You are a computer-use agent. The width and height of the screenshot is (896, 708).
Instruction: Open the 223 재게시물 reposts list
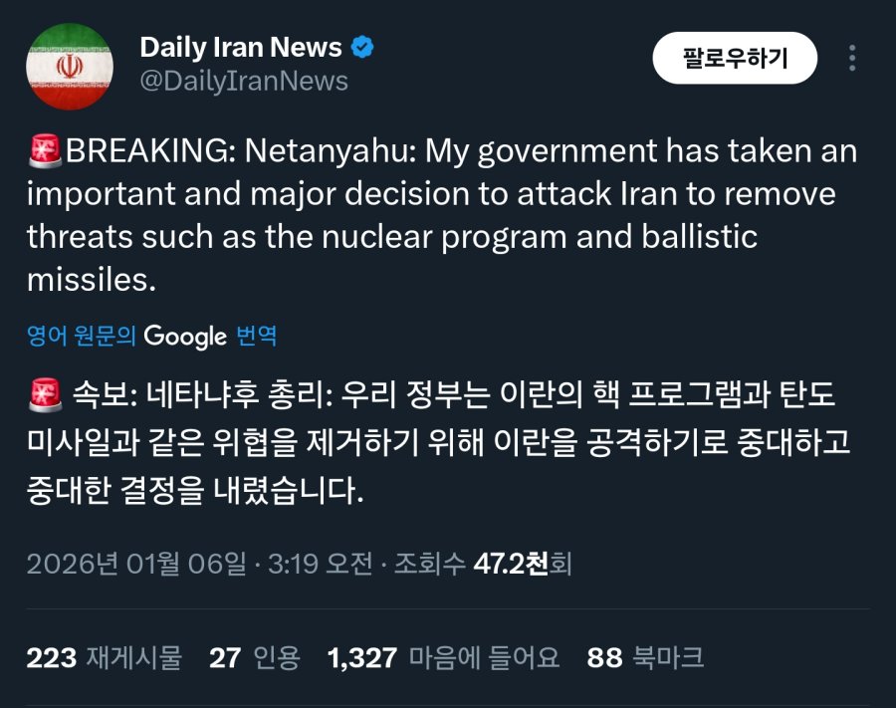pos(105,657)
